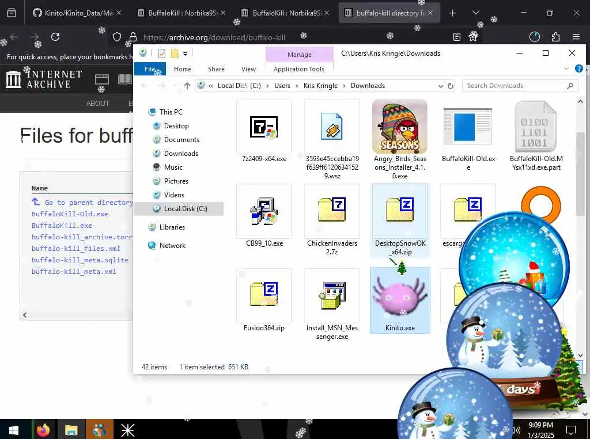Open File Explorer from the taskbar

[71, 429]
